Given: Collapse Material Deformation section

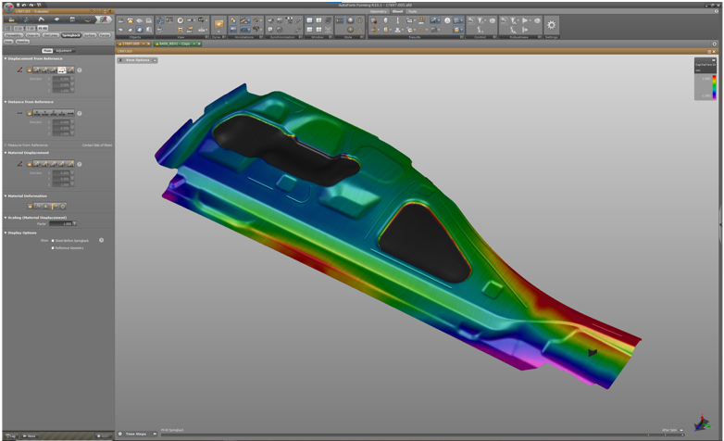Looking at the screenshot, I should coord(6,196).
